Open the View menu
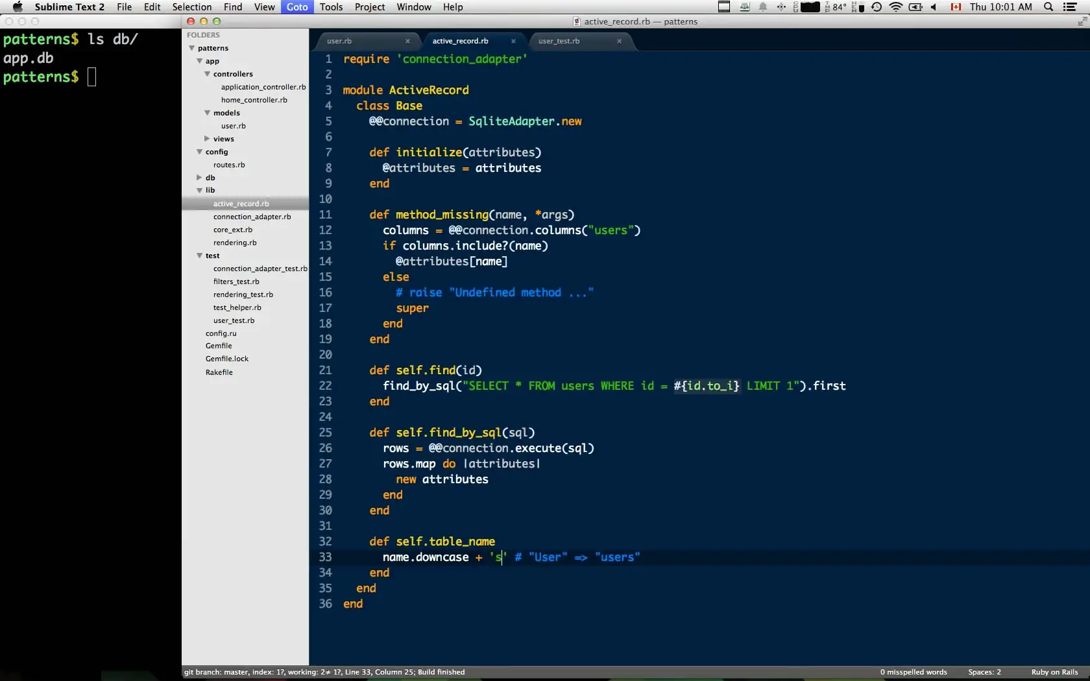1090x681 pixels. (x=264, y=7)
